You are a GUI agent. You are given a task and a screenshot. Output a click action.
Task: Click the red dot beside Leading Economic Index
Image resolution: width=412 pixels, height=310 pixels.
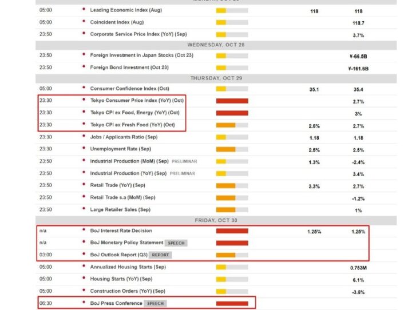84,9
